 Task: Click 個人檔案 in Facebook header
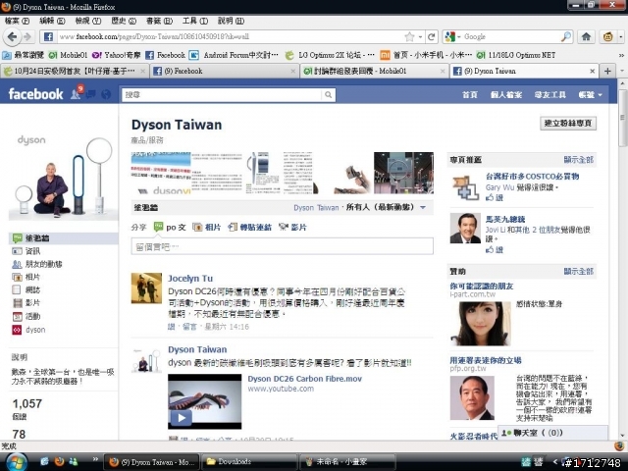506,95
